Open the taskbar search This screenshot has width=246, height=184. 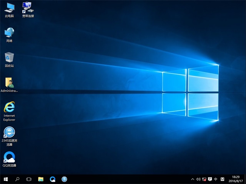[17, 179]
